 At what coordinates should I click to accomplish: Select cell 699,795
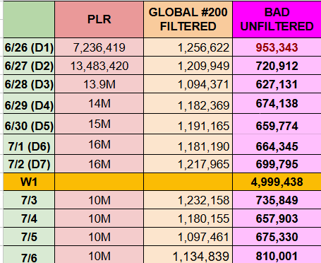tap(277, 164)
